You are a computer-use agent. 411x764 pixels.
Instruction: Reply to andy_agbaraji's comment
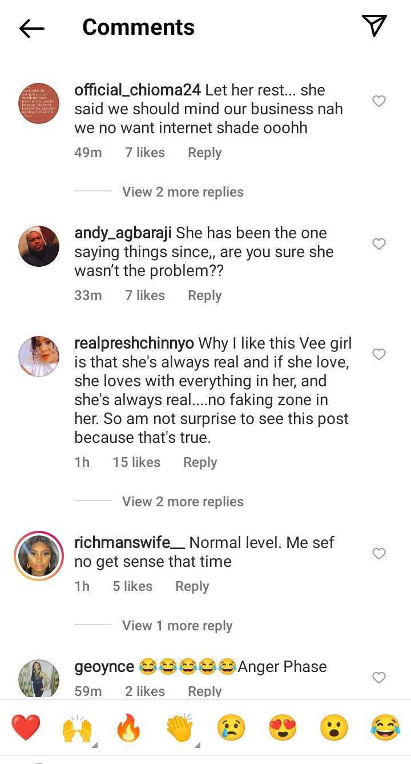pos(204,295)
